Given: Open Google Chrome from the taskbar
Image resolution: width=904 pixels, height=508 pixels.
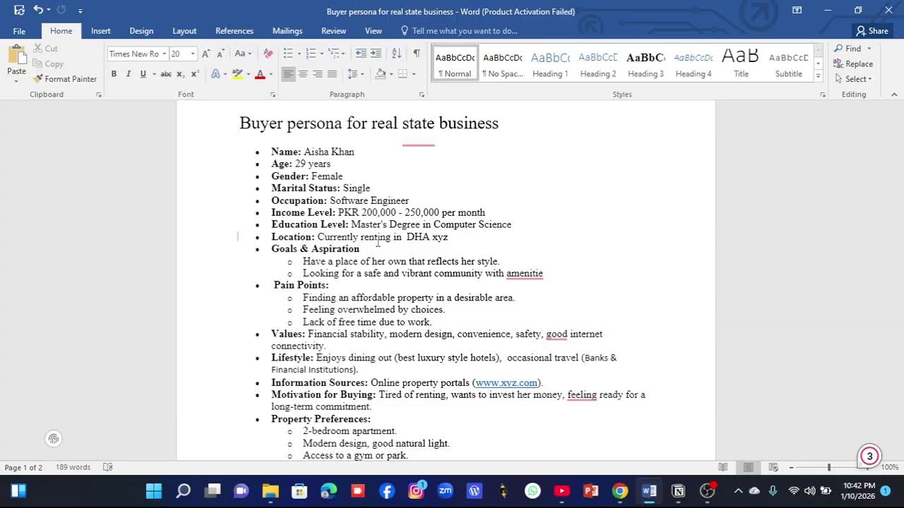Looking at the screenshot, I should (620, 491).
